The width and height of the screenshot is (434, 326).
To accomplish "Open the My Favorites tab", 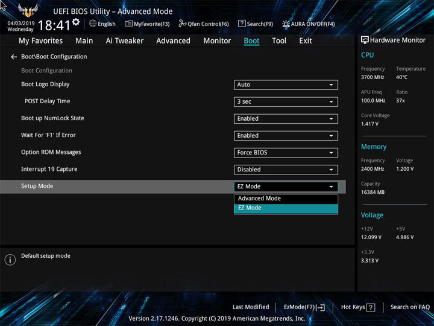I will click(41, 41).
